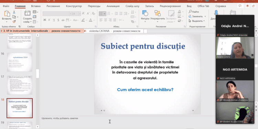The image size is (258, 129).
Task: Click the share icon top right
Action: pyautogui.click(x=253, y=6)
